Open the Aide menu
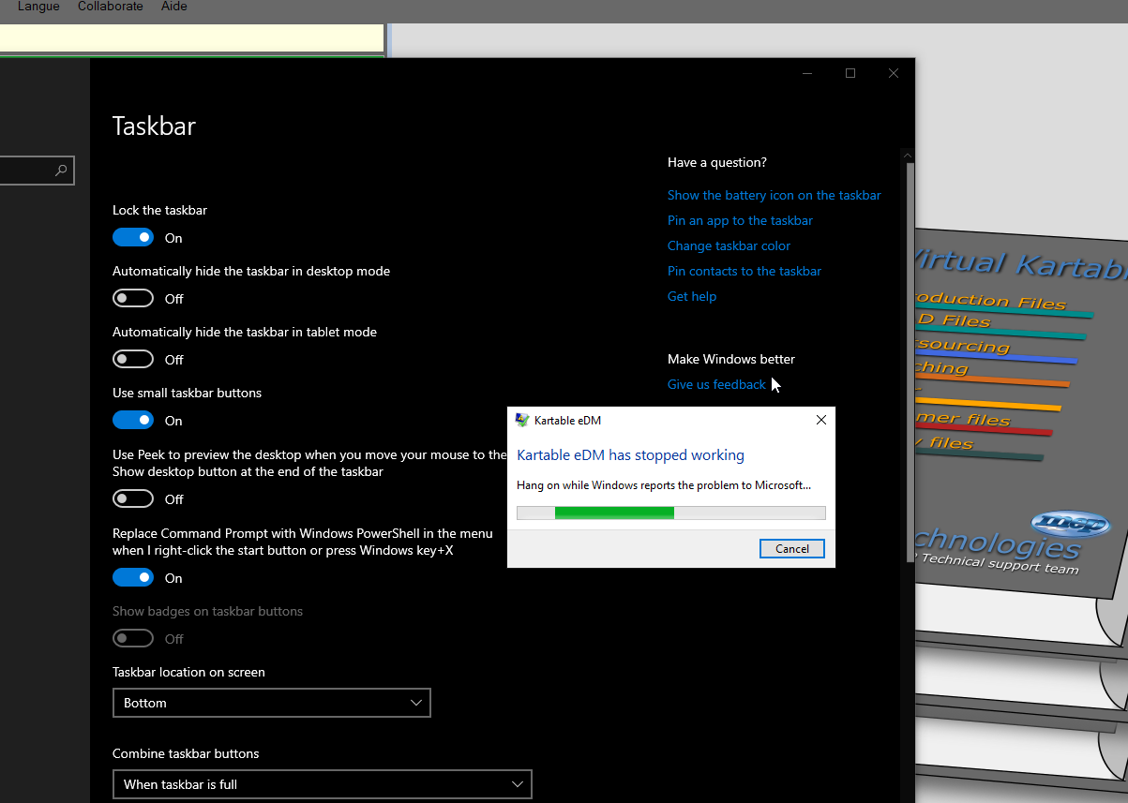 click(173, 7)
